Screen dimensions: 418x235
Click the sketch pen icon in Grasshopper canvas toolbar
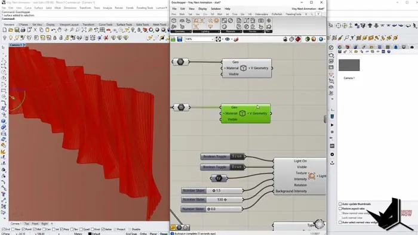point(236,39)
